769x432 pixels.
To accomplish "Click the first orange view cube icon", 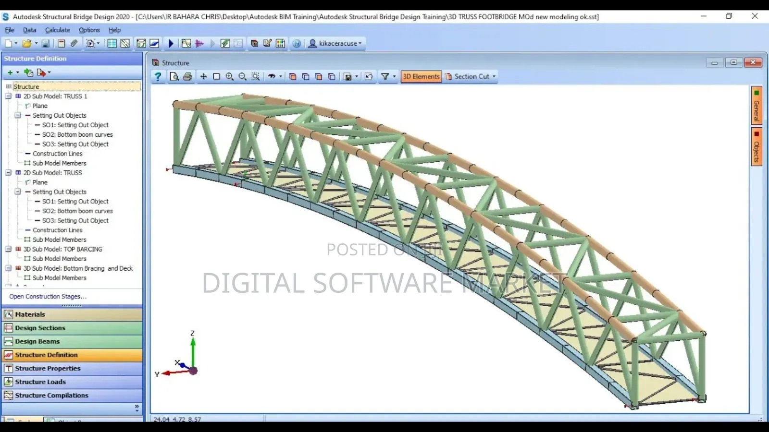I will [x=293, y=76].
